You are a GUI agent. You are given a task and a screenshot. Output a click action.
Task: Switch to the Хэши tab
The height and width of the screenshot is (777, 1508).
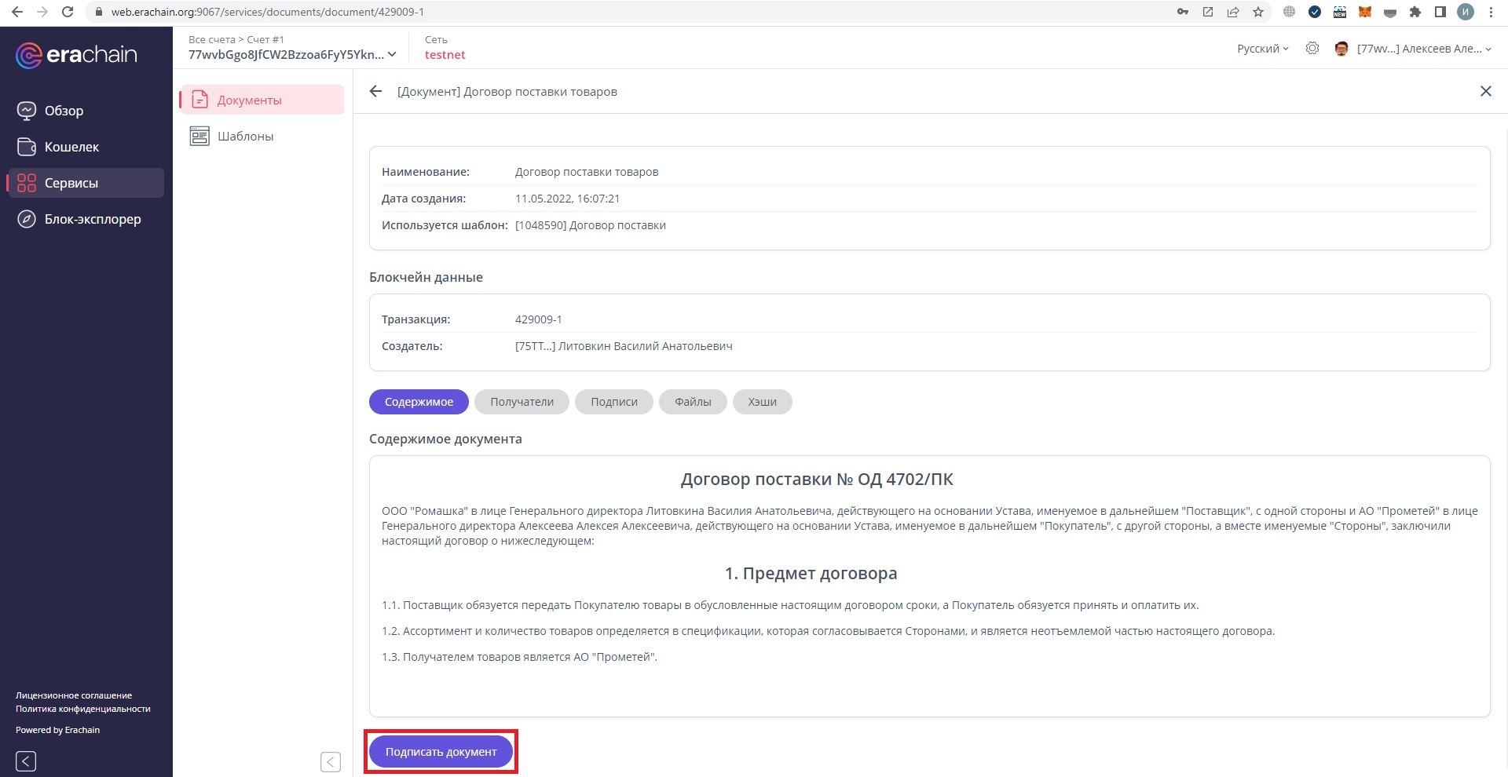pyautogui.click(x=762, y=402)
